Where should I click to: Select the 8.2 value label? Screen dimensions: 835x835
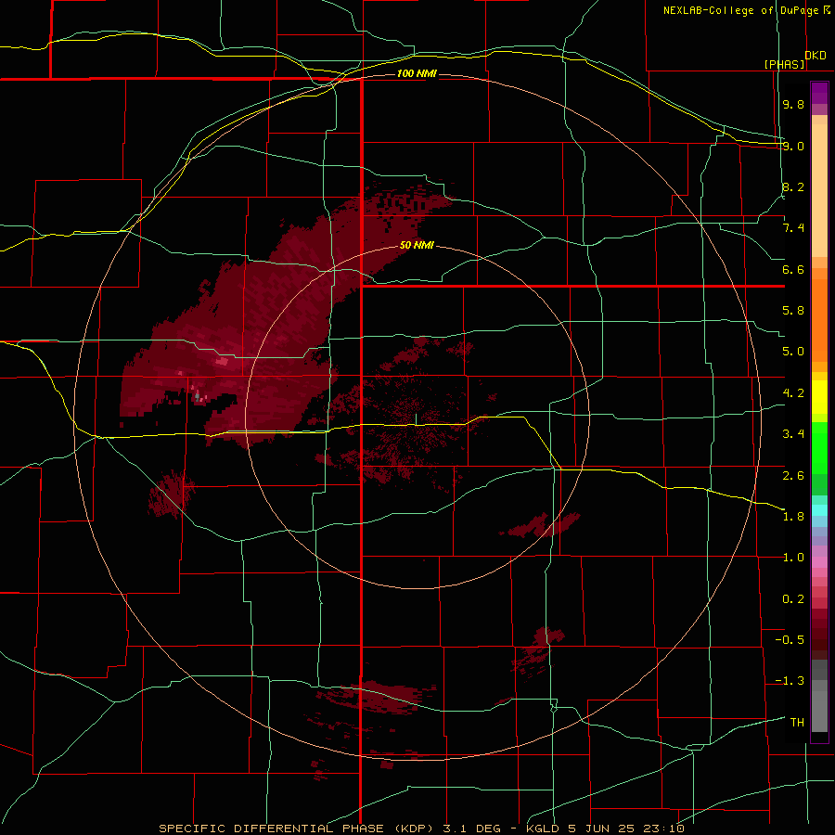(793, 186)
